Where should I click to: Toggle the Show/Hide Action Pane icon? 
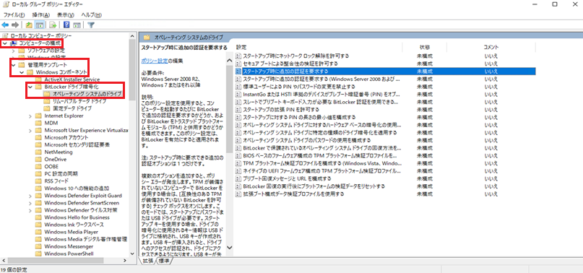[x=77, y=25]
